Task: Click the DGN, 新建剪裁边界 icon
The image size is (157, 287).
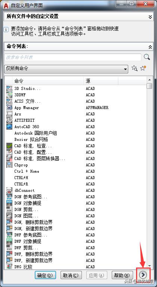Action: [9, 229]
